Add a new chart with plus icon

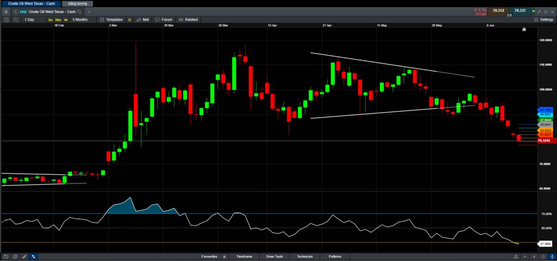pyautogui.click(x=89, y=11)
